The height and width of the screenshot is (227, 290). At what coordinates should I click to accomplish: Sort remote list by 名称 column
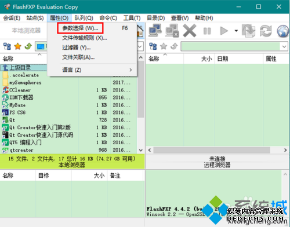point(165,58)
